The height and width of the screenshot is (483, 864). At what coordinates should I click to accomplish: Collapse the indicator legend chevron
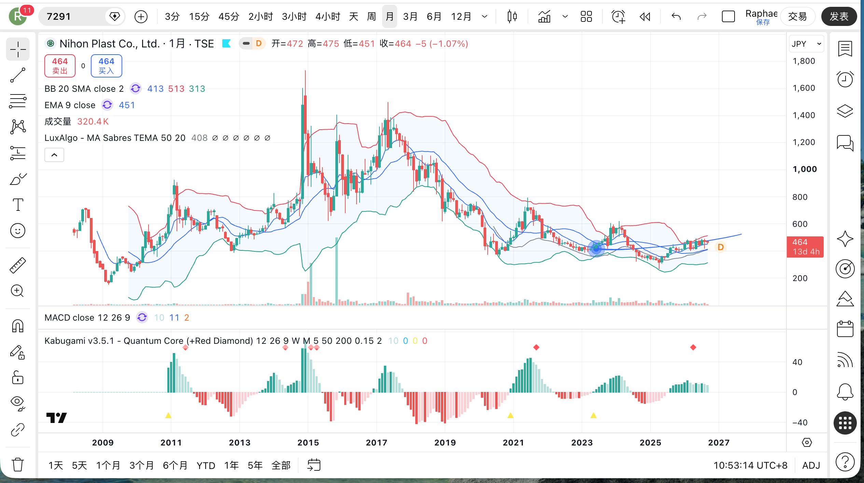point(54,155)
